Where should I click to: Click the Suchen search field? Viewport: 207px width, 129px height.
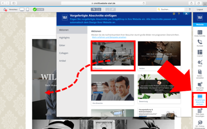(x=171, y=10)
